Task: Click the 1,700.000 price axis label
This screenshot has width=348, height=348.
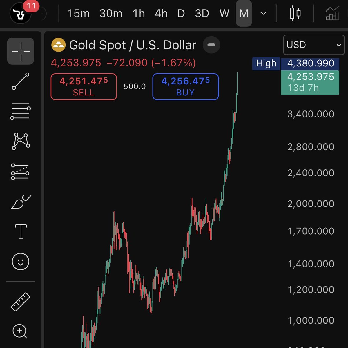Action: click(311, 231)
